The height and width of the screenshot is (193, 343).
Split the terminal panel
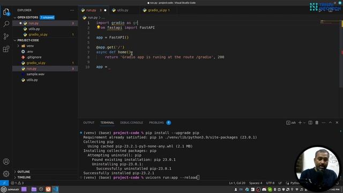(310, 123)
